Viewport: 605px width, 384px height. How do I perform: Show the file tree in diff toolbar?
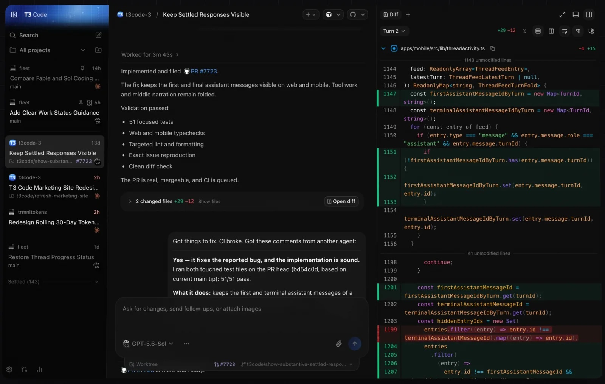(591, 31)
